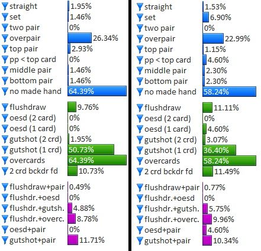Click the left '2 crd bckdr fd' label
The width and height of the screenshot is (261, 251).
(x=34, y=171)
